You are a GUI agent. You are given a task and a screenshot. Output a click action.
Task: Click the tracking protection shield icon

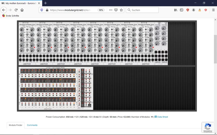[42, 10]
